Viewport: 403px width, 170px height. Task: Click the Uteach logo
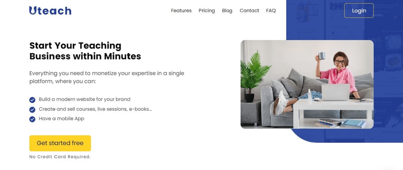tap(50, 11)
